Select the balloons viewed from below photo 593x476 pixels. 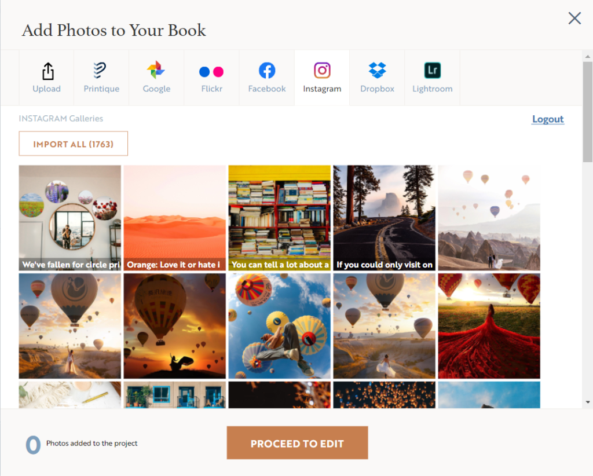[x=280, y=326]
